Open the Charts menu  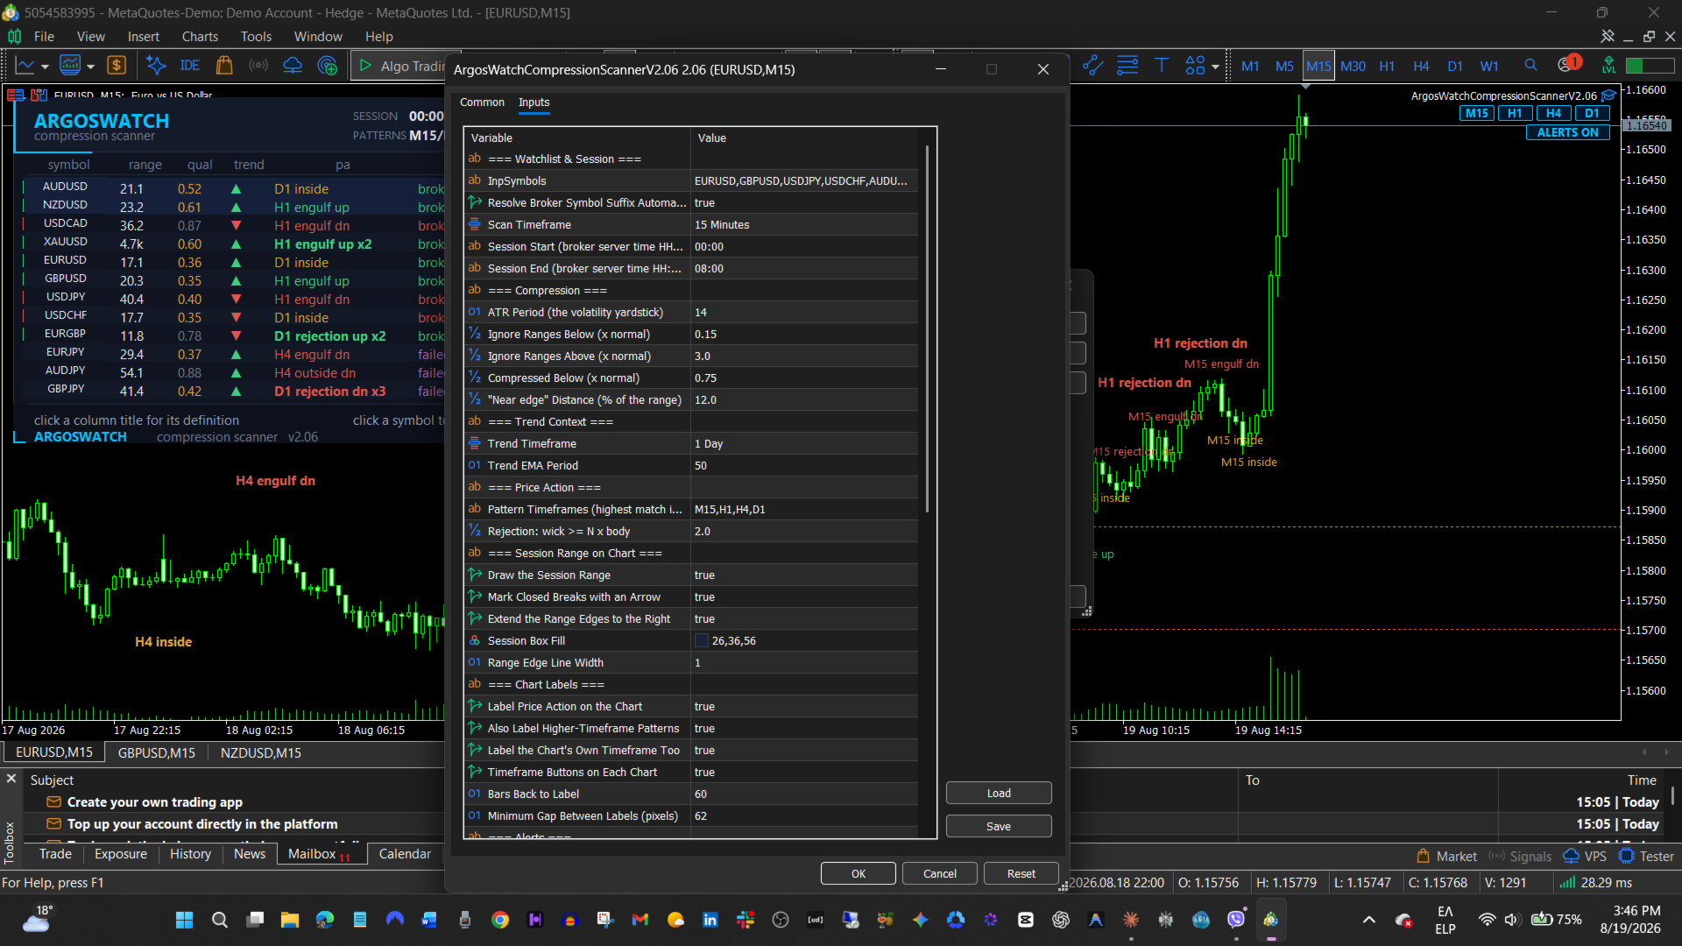coord(200,37)
